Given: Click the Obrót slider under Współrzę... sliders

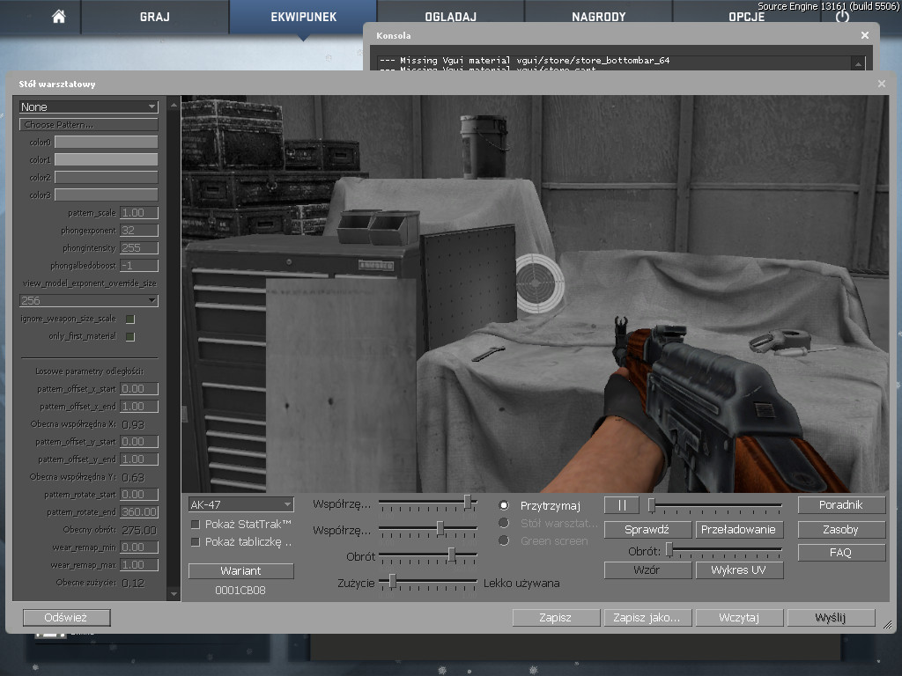Looking at the screenshot, I should coord(428,555).
